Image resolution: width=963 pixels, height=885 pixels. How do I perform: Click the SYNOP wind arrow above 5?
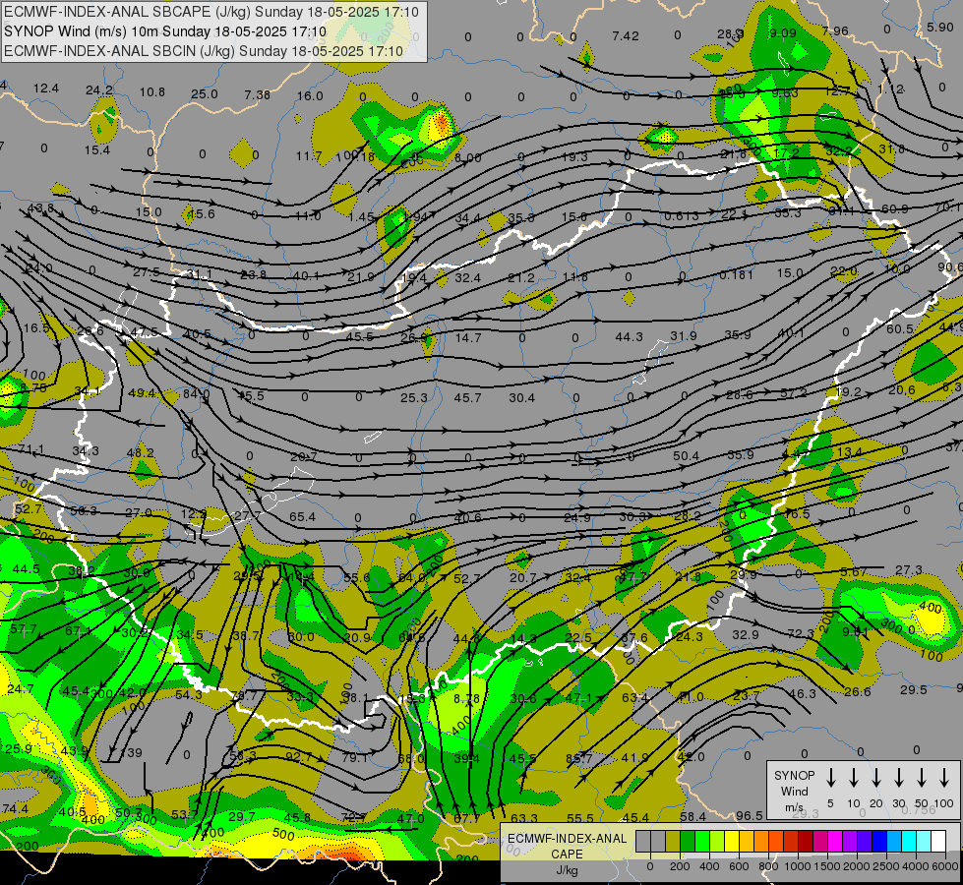click(830, 778)
